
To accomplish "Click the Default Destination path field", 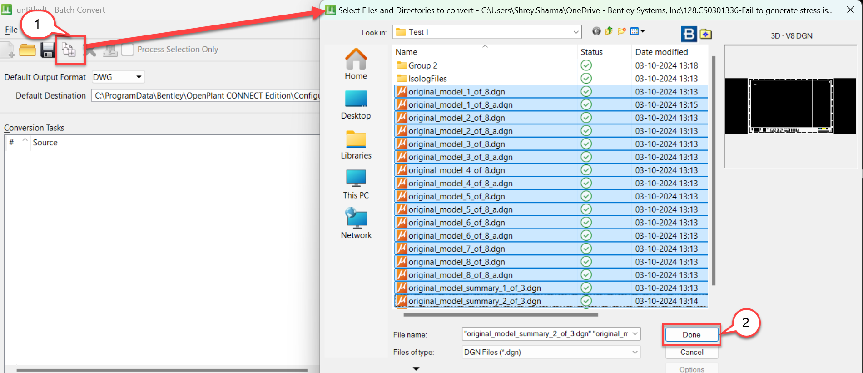I will [x=206, y=95].
